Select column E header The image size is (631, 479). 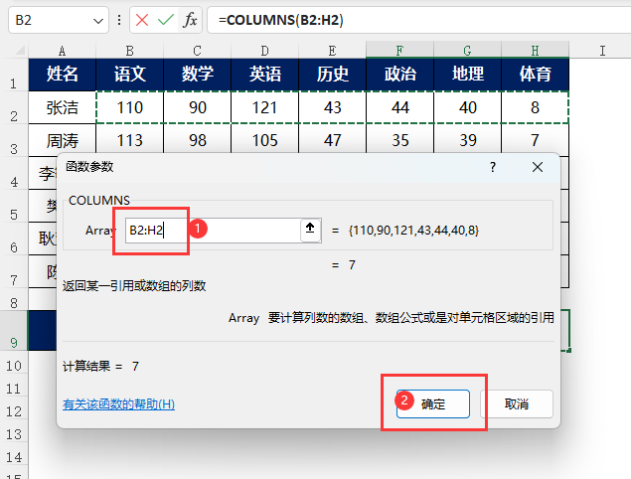tap(333, 51)
